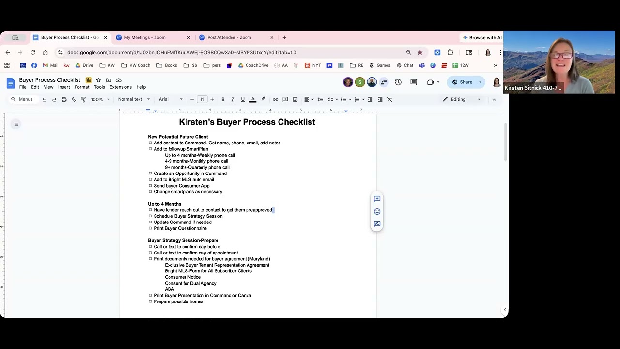Screen dimensions: 620x349
Task: Open the Arial font dropdown
Action: [x=170, y=99]
